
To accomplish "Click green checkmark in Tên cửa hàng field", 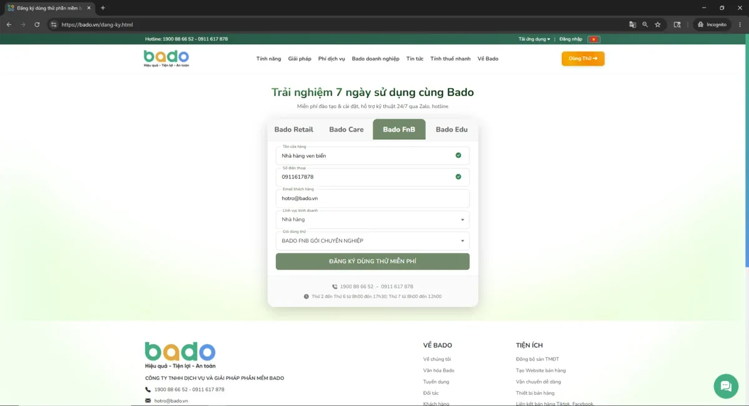I will click(x=458, y=155).
